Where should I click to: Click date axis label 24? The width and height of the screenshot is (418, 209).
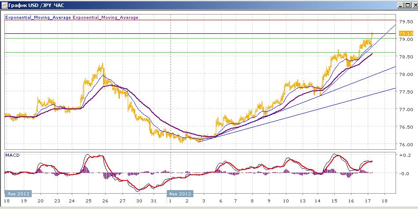pos(72,201)
